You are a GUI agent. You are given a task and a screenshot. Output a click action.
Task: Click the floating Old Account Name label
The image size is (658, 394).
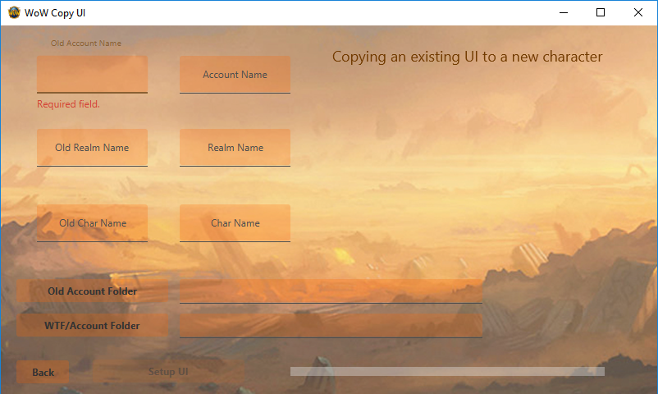pyautogui.click(x=86, y=44)
